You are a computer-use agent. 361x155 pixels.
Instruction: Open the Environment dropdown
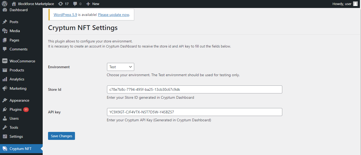click(120, 67)
